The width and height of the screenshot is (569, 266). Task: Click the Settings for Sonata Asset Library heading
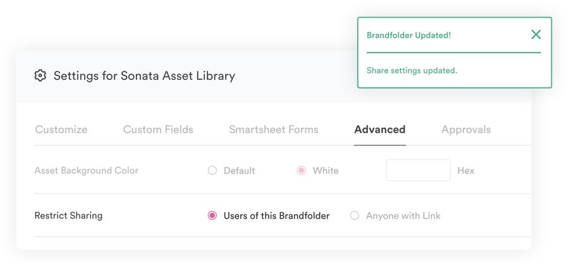click(x=144, y=76)
